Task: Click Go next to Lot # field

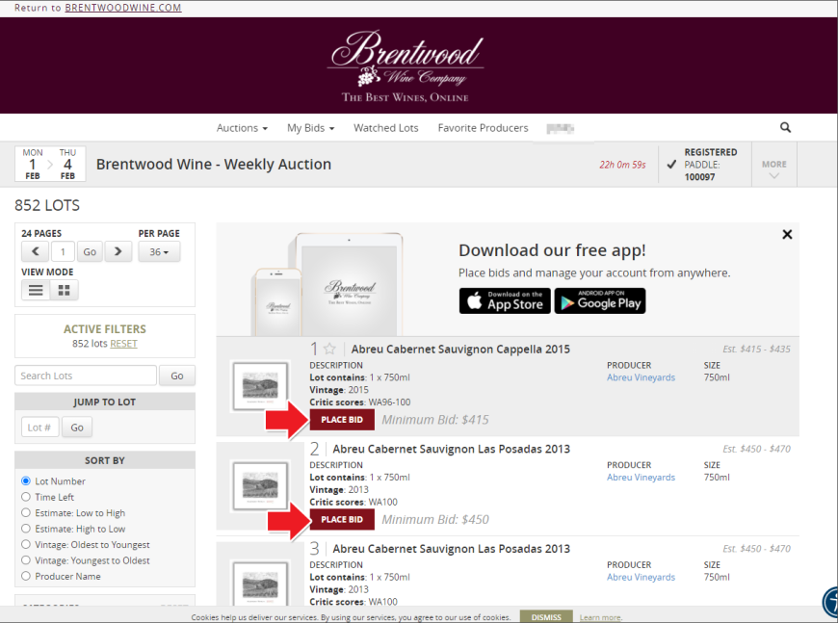Action: pos(77,428)
